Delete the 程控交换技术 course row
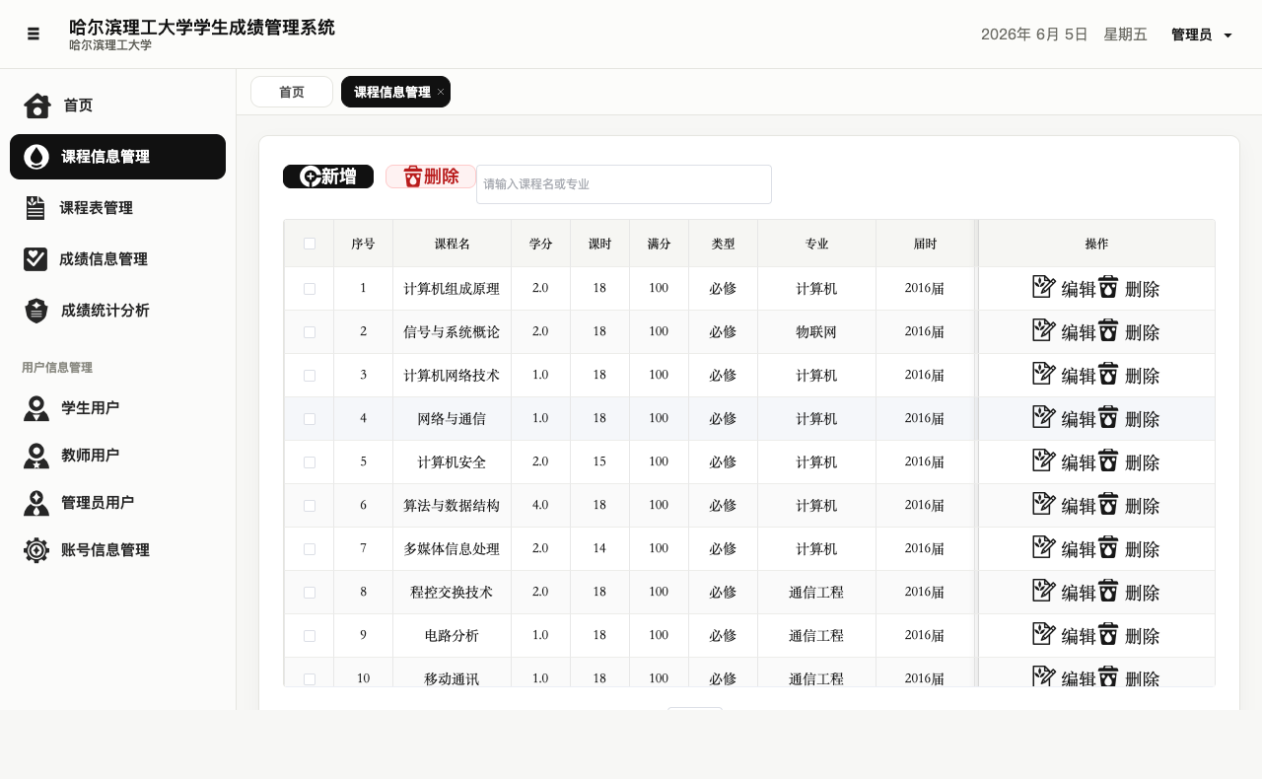 (x=1129, y=592)
